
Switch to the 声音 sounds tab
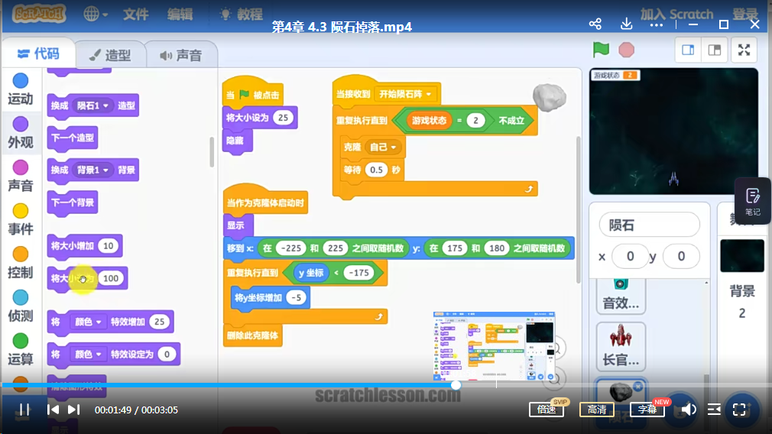point(180,55)
